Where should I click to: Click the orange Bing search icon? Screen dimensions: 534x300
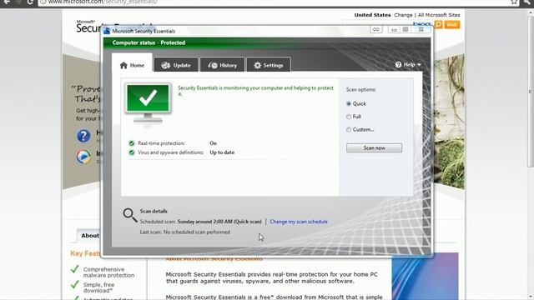pyautogui.click(x=438, y=24)
